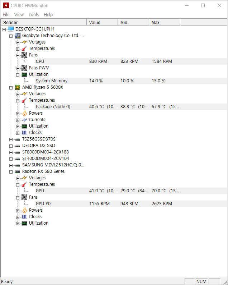Screen dimensions: 228x285
Task: Select the Package (Node 0) temperature row
Action: pos(131,107)
